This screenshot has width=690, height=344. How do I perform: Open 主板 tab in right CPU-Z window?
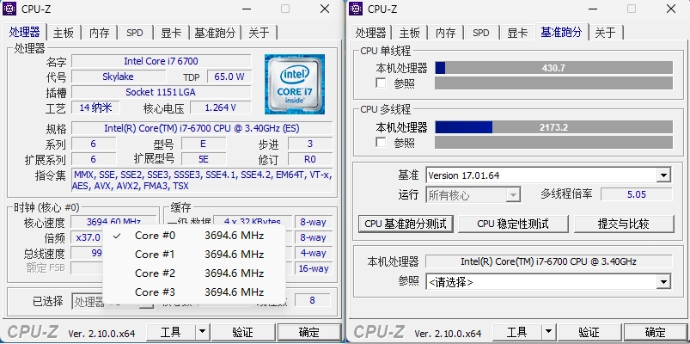(409, 33)
